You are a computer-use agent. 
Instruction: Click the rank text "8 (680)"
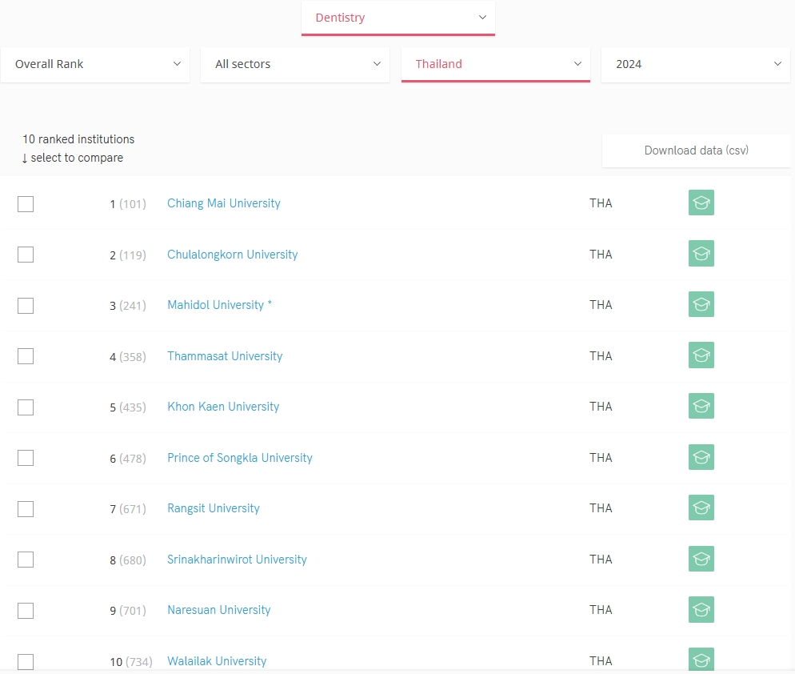(128, 560)
